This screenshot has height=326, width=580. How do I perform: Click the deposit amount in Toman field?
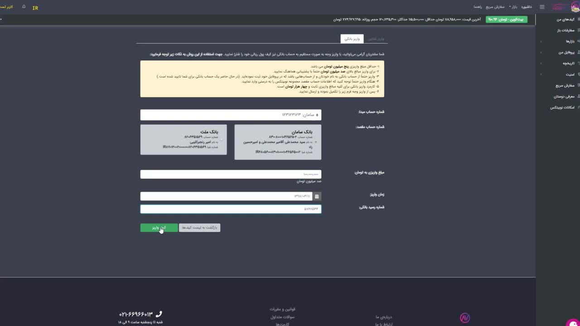pos(231,174)
